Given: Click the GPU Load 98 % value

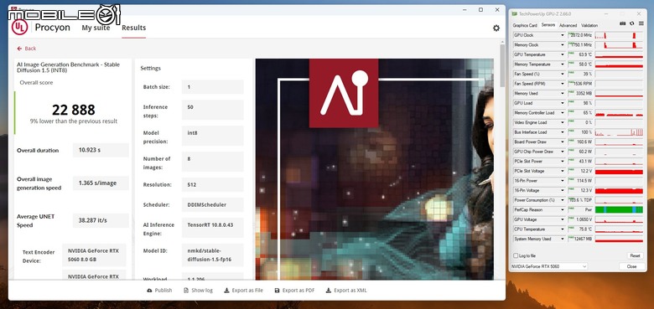Looking at the screenshot, I should [x=580, y=103].
